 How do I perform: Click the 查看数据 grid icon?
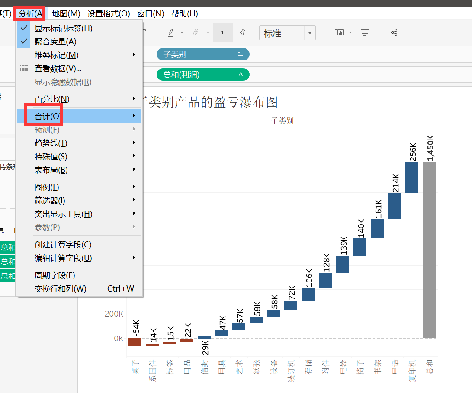click(x=24, y=69)
